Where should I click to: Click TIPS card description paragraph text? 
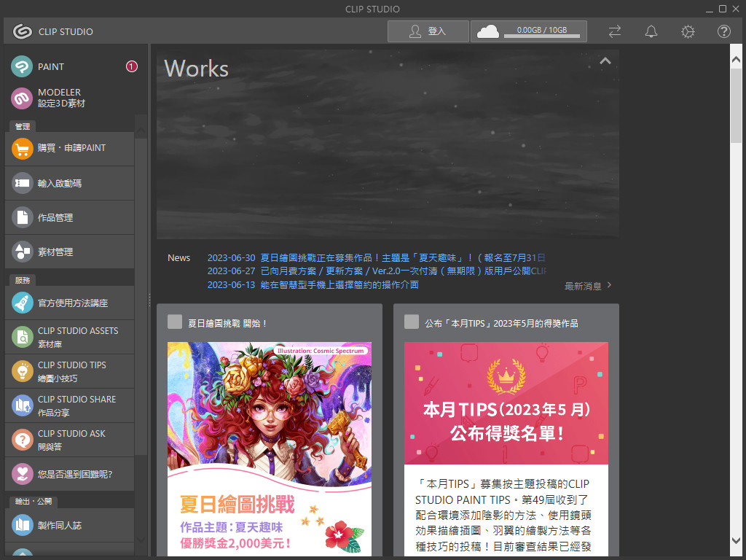[x=503, y=516]
